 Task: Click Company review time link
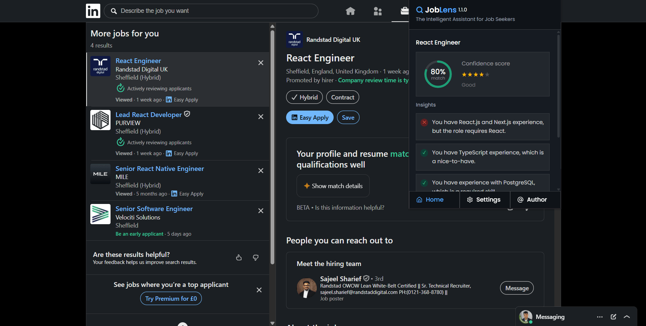point(373,80)
